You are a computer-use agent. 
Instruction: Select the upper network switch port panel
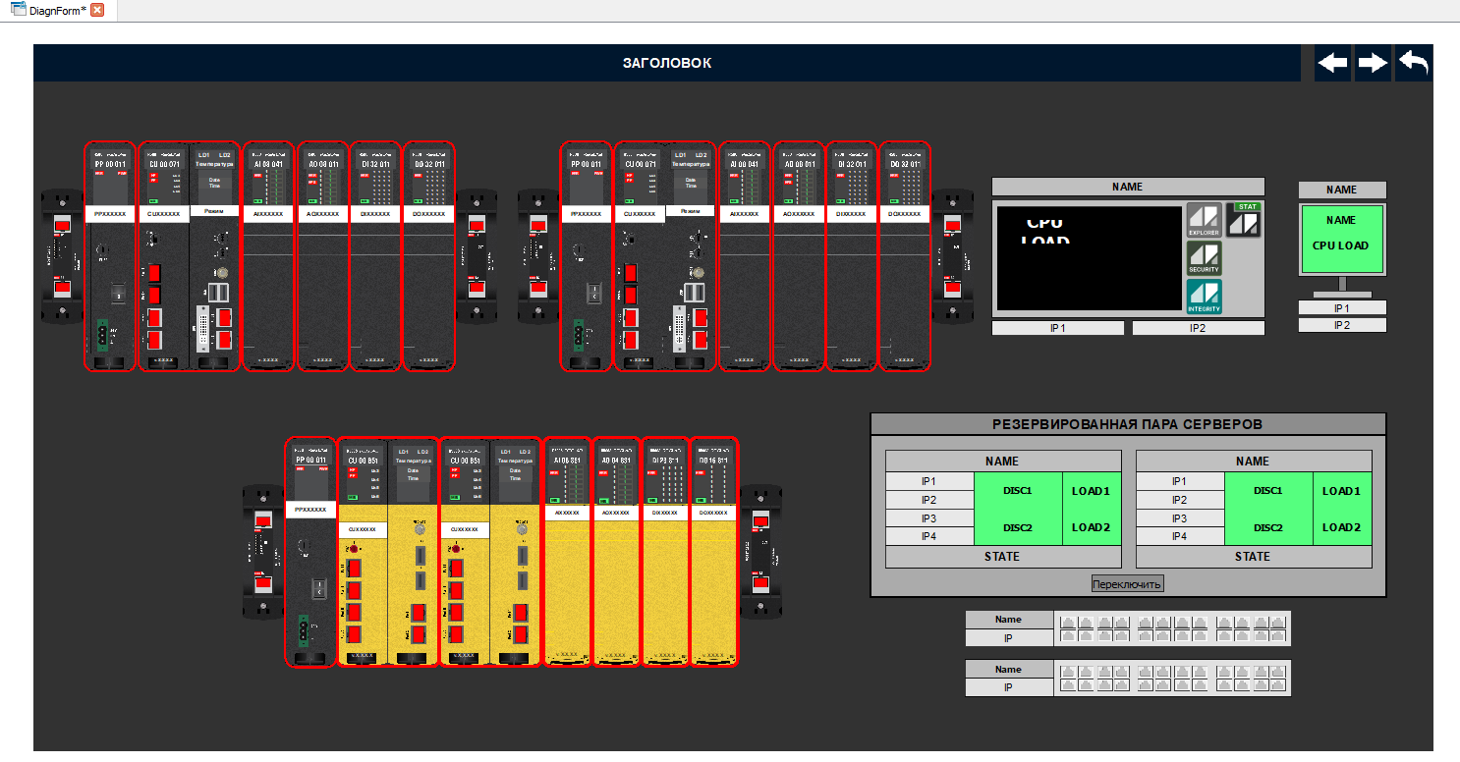coord(1171,628)
